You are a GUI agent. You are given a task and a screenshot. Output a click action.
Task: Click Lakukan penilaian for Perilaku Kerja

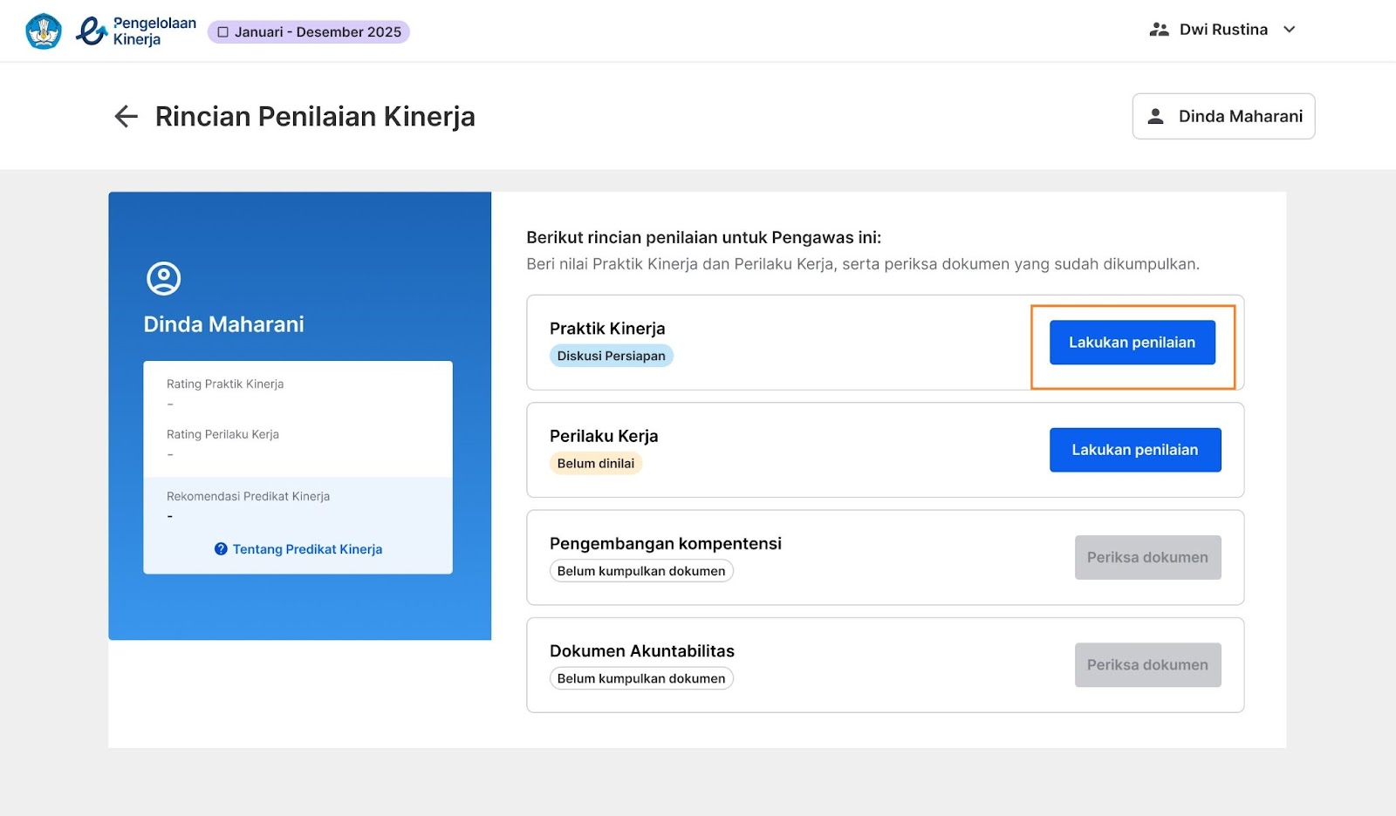(1135, 450)
